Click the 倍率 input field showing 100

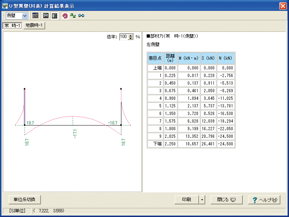pyautogui.click(x=124, y=37)
